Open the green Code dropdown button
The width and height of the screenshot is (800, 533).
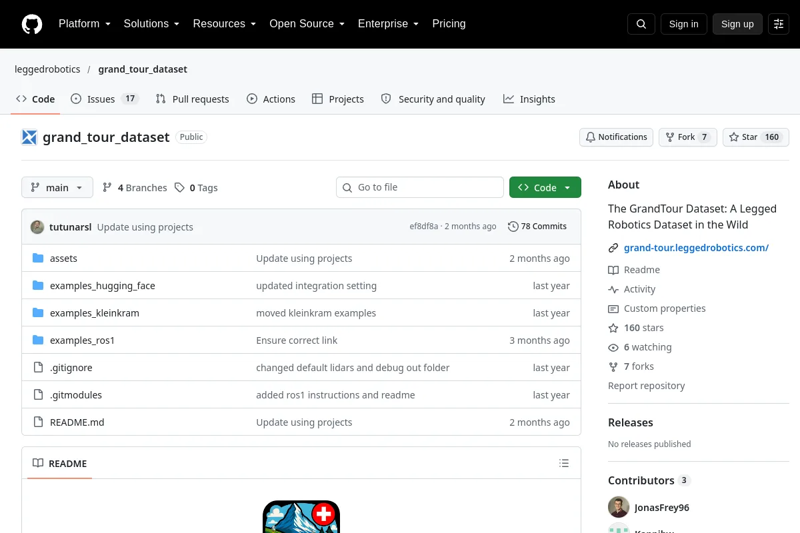pyautogui.click(x=545, y=188)
